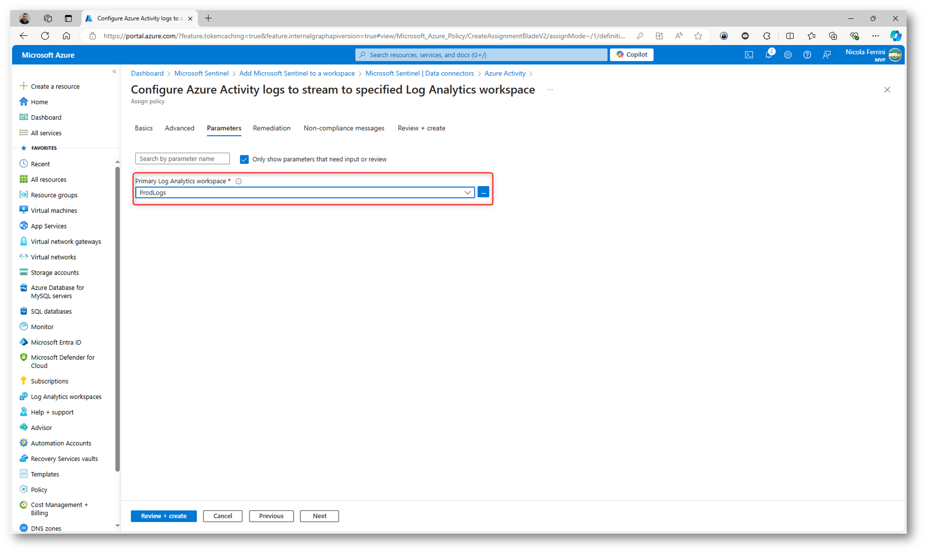Click the Copilot button

tap(631, 55)
